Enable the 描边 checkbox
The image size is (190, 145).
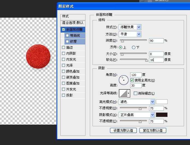(x=63, y=47)
